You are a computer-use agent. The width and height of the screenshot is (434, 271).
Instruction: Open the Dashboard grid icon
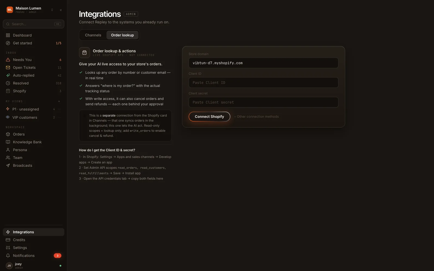(x=8, y=35)
